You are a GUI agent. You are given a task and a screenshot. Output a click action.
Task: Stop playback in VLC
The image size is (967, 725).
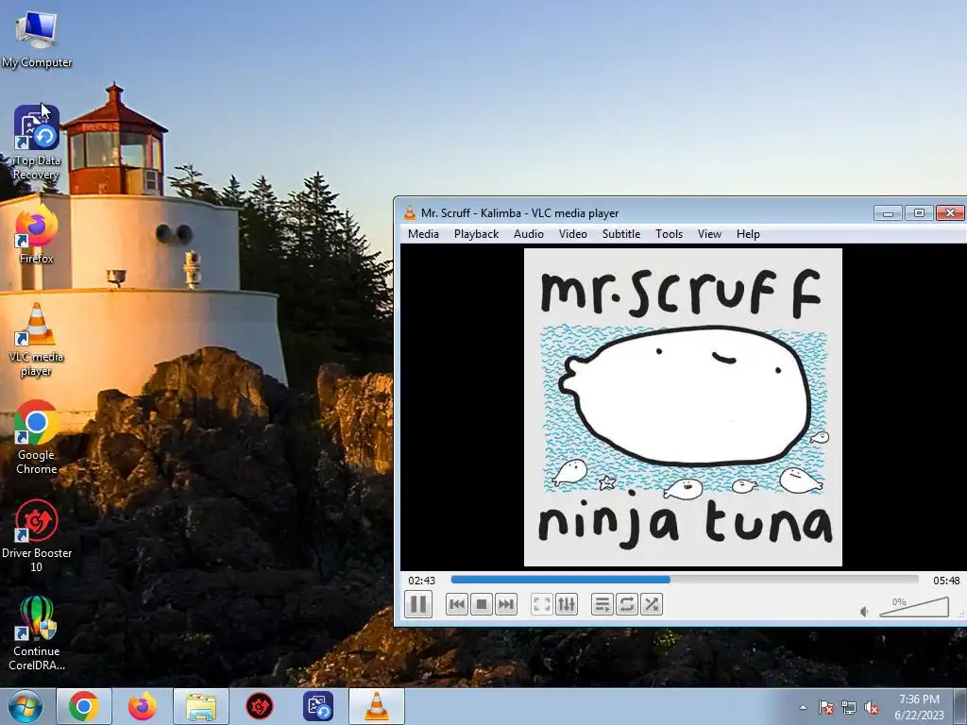point(482,604)
